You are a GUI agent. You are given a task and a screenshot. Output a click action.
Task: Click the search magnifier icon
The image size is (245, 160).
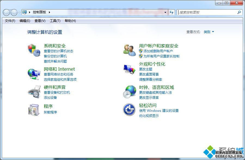[239, 12]
